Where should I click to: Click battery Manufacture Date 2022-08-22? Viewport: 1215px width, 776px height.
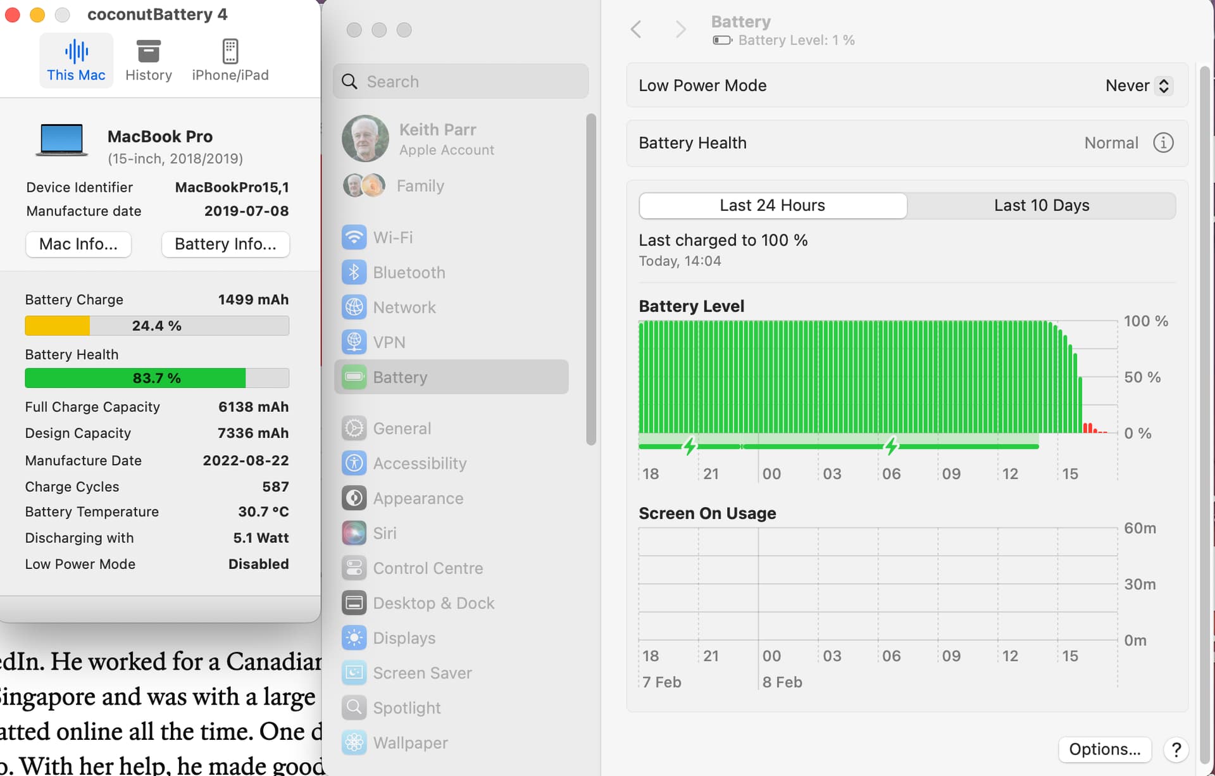tap(246, 460)
